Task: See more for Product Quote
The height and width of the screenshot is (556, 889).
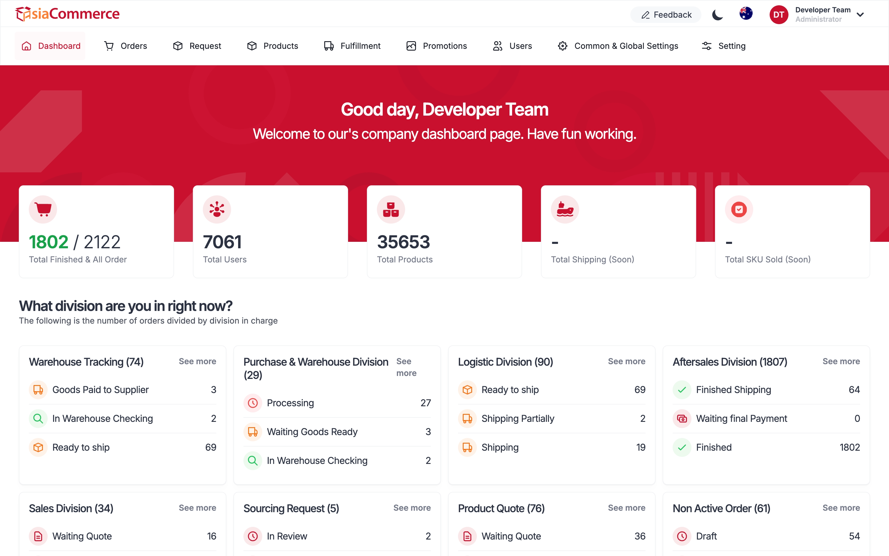Action: click(626, 508)
